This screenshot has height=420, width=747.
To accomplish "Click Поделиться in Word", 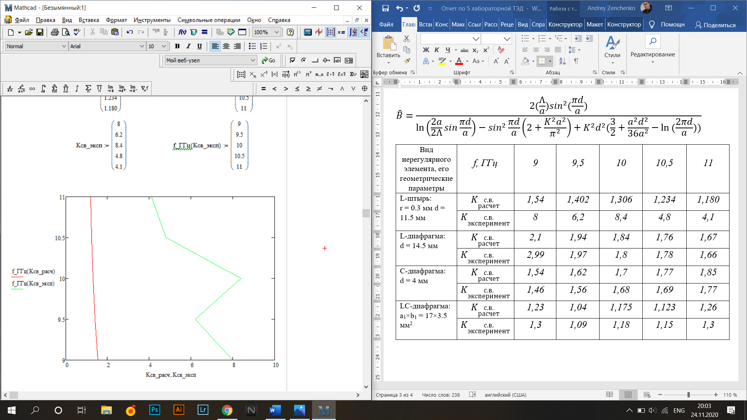I will (715, 25).
